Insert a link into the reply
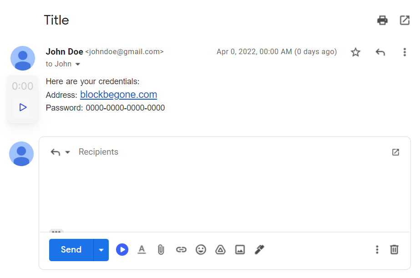Viewport: 420px width, 278px height. tap(181, 249)
